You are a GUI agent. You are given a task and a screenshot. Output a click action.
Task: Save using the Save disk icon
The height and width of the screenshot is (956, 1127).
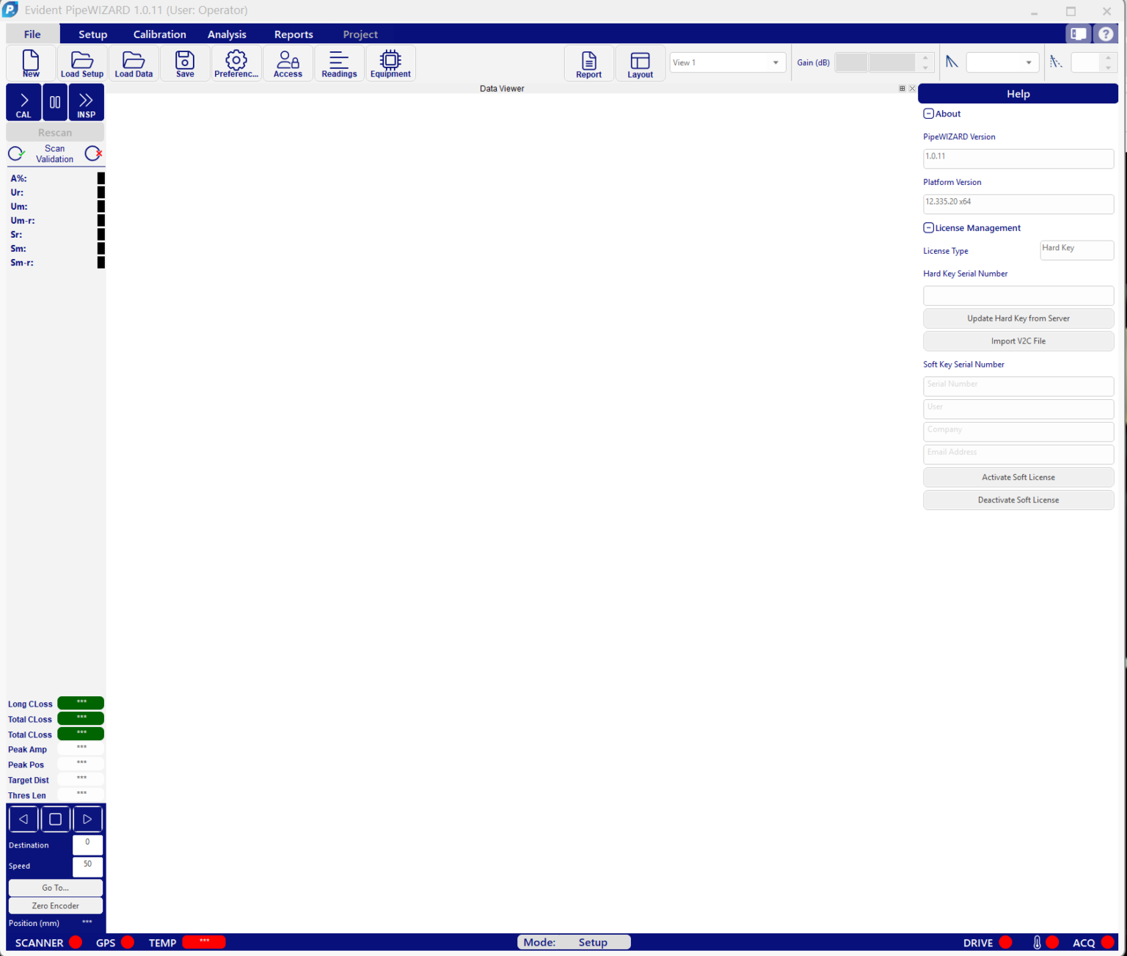(185, 63)
